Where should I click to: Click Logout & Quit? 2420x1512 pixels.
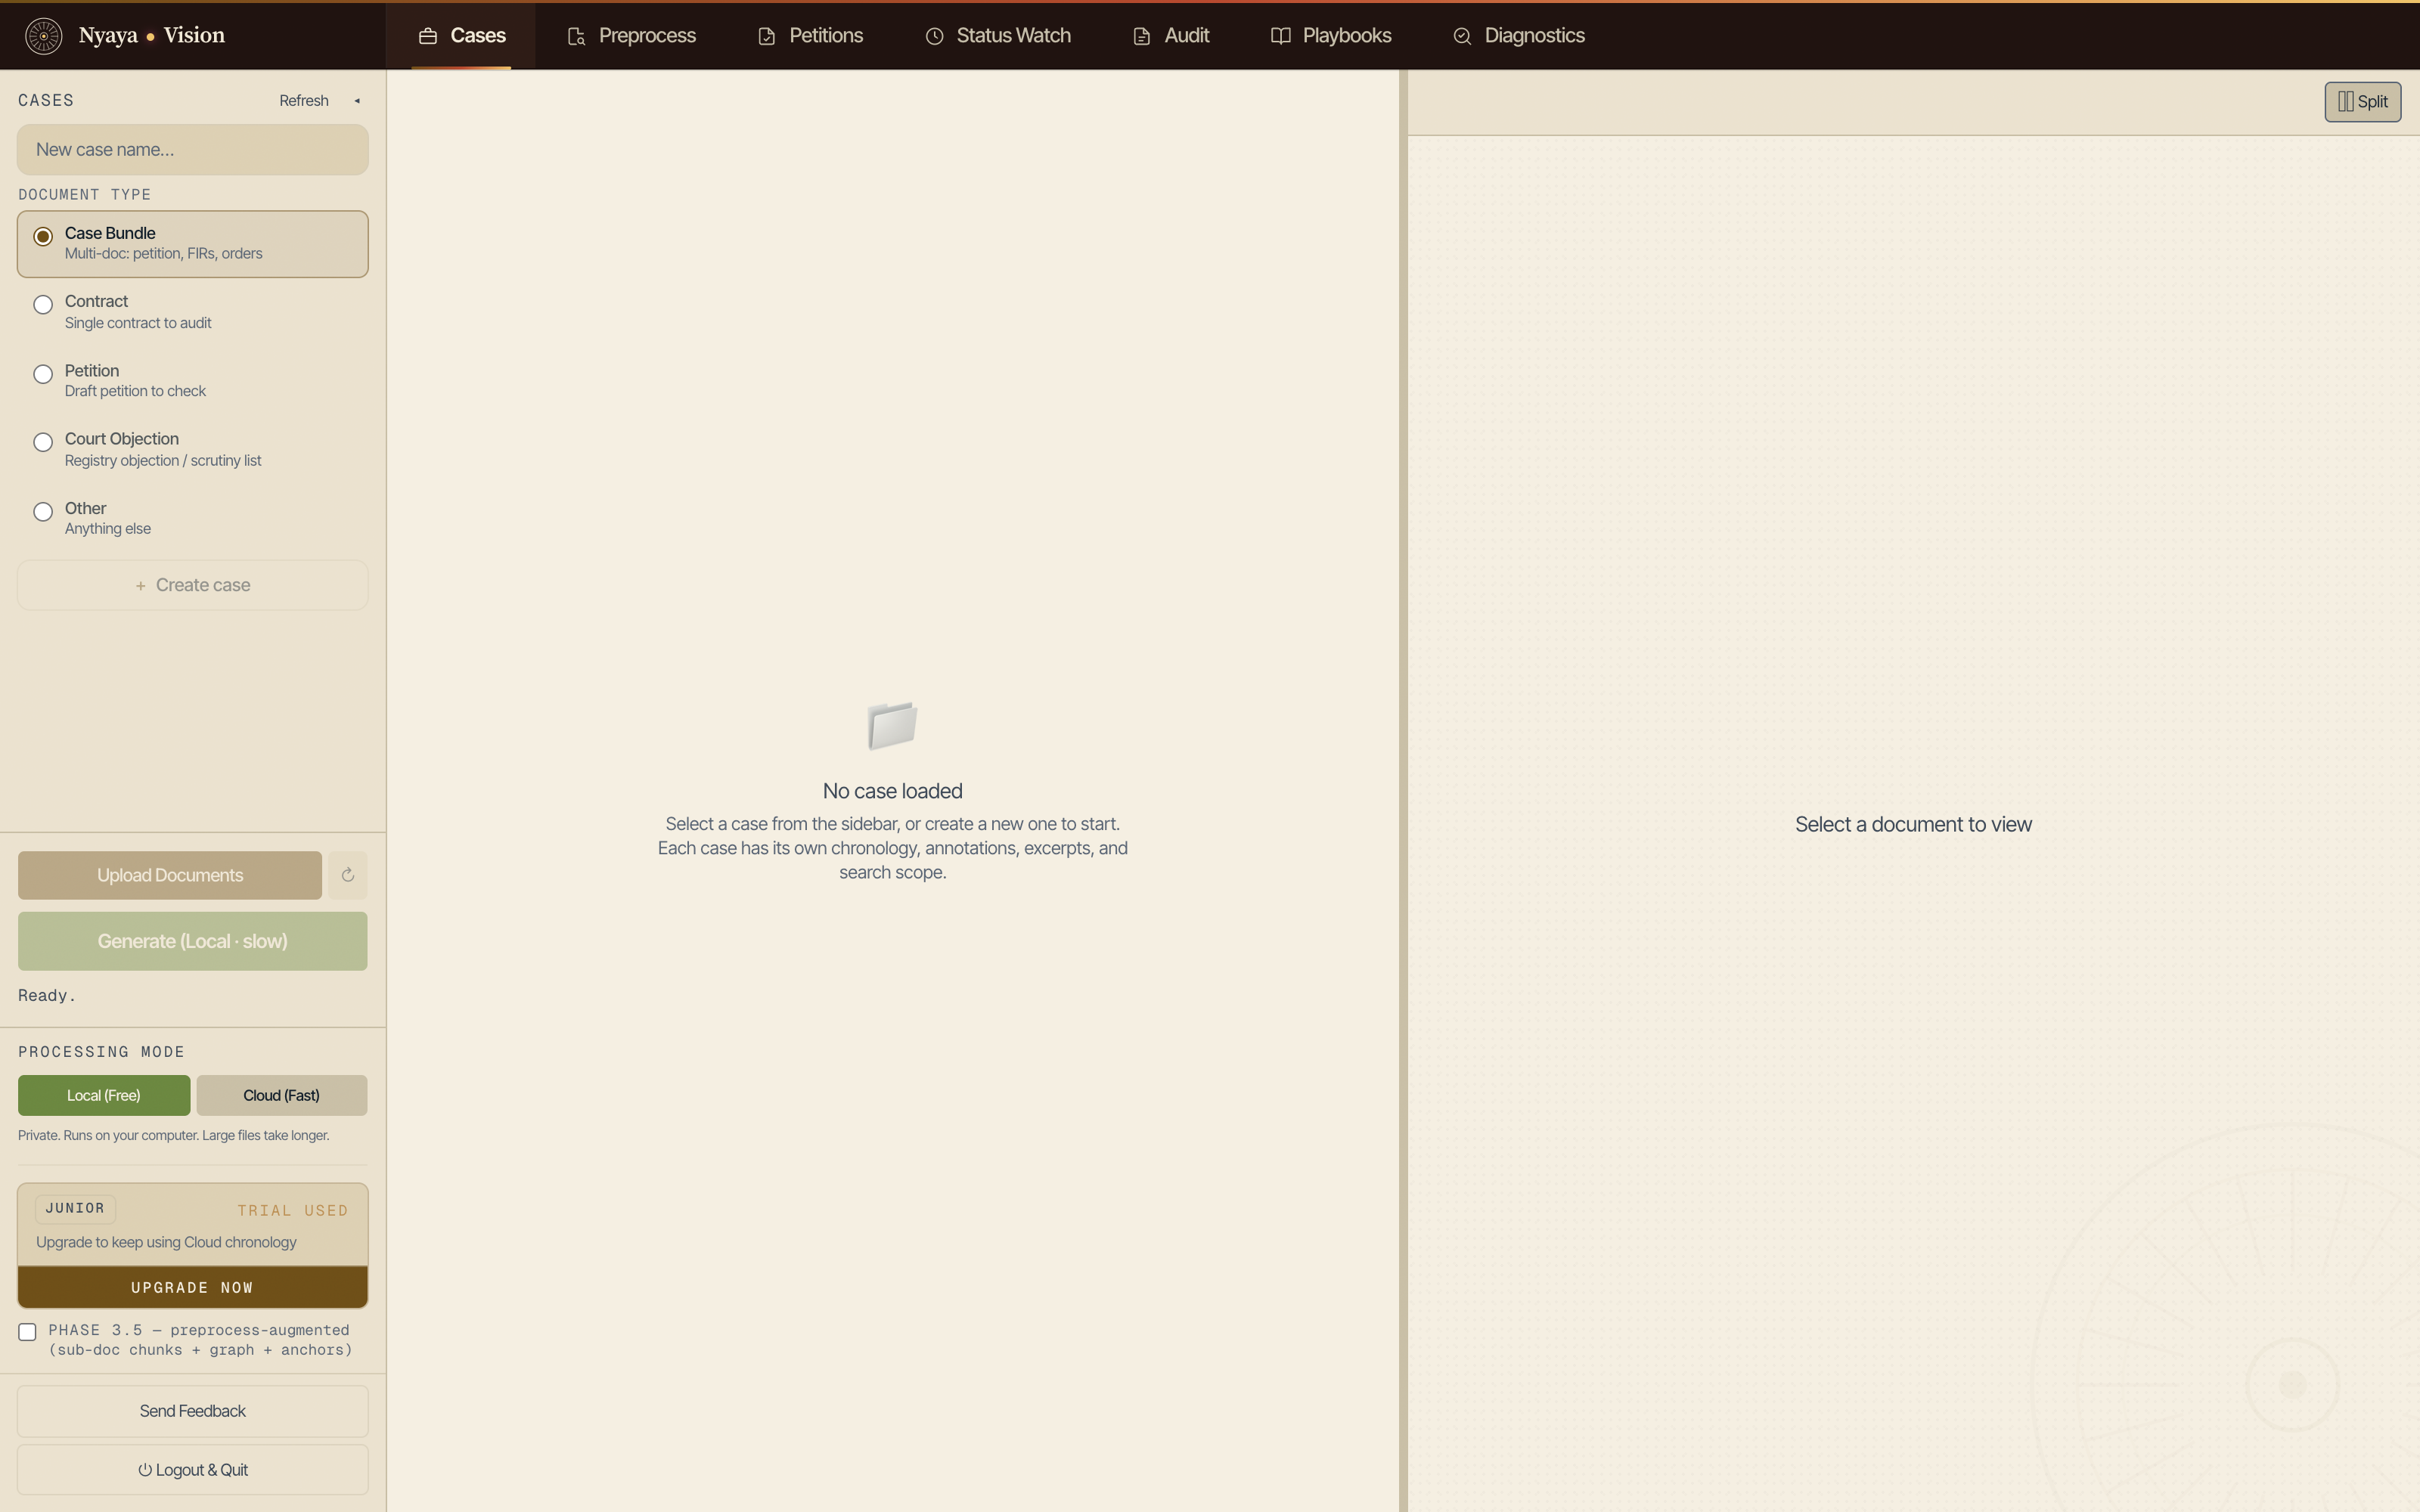pos(193,1470)
